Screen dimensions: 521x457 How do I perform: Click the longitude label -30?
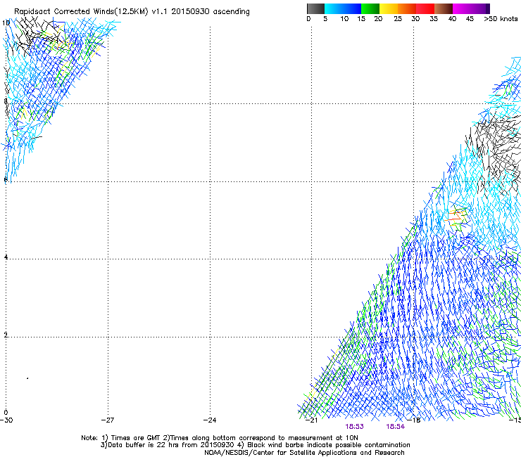pos(6,420)
